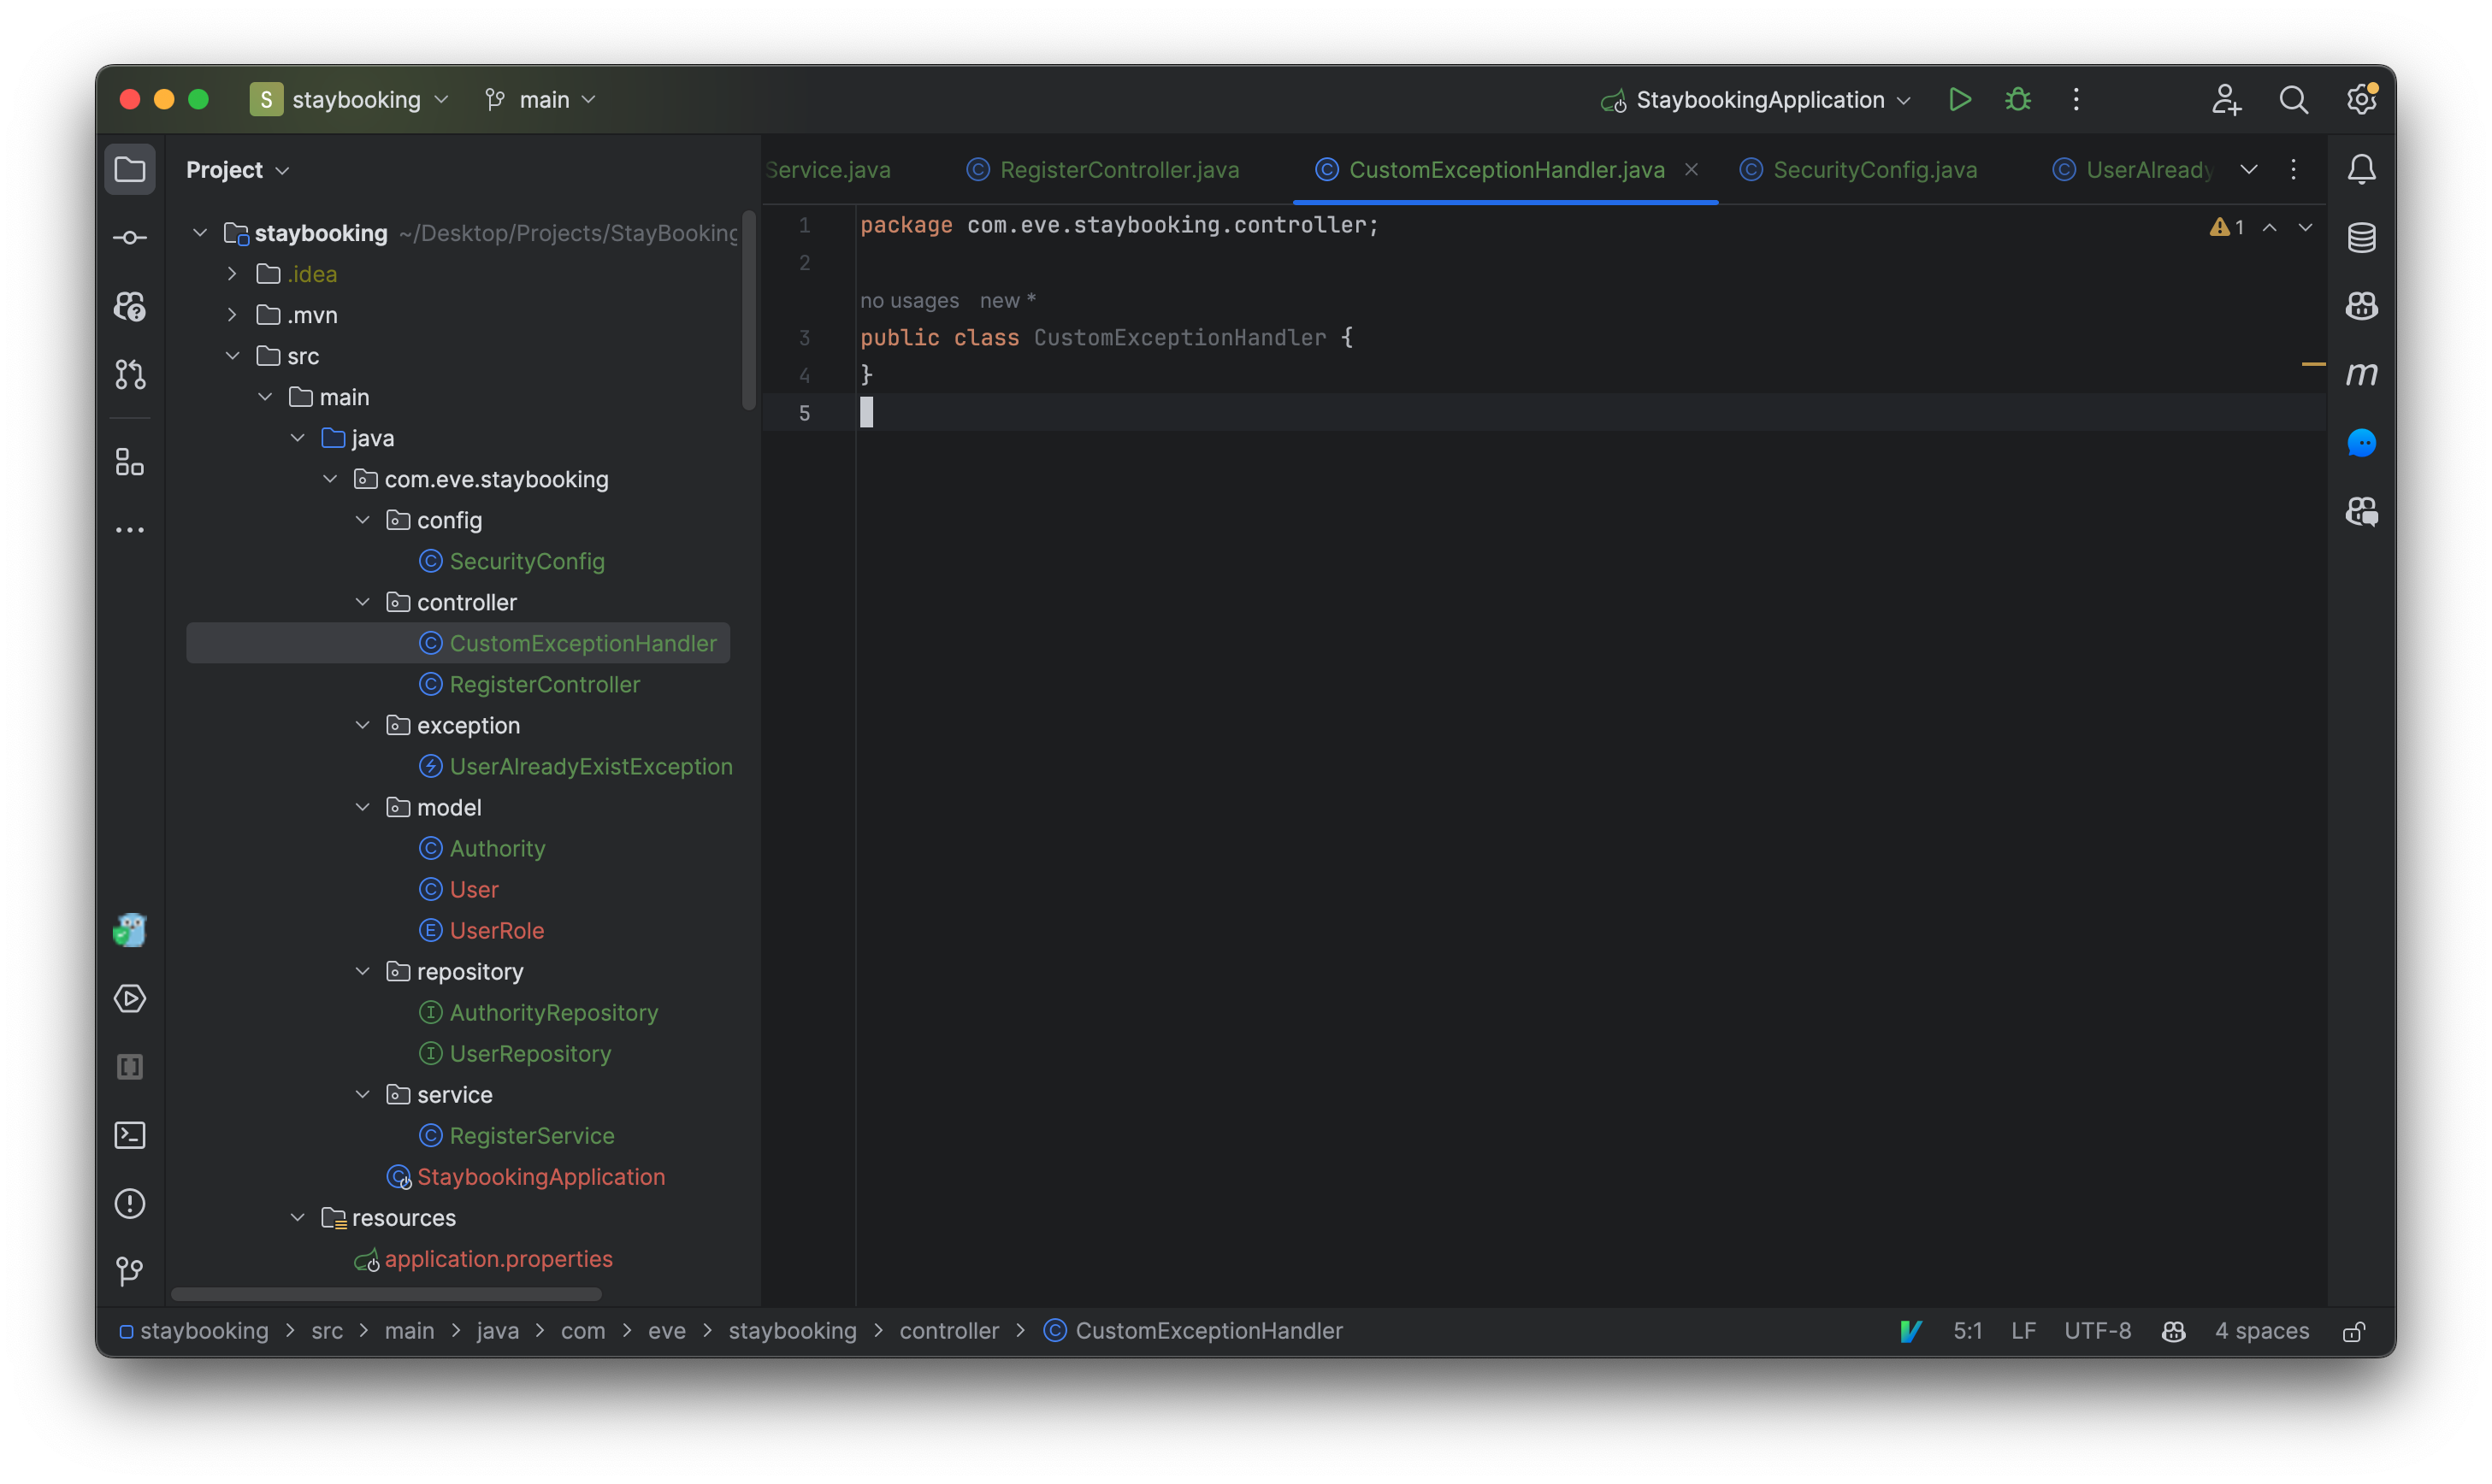Viewport: 2492px width, 1484px height.
Task: Open the Database tool window
Action: coord(2362,237)
